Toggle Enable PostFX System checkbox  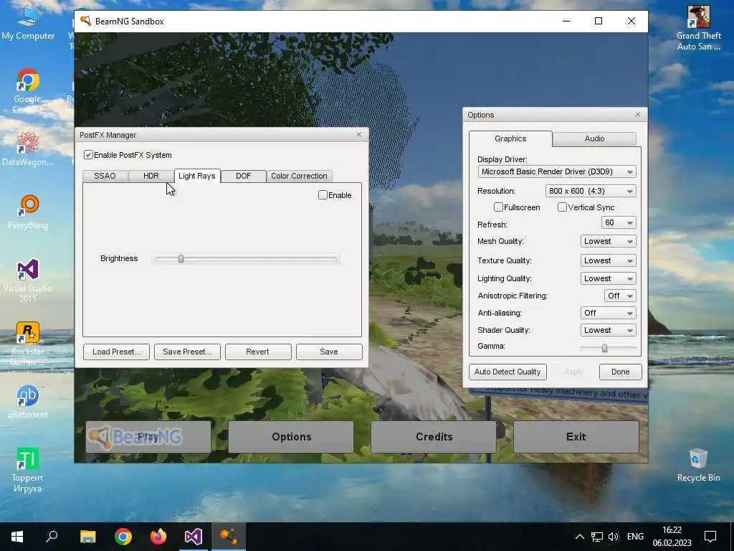88,155
